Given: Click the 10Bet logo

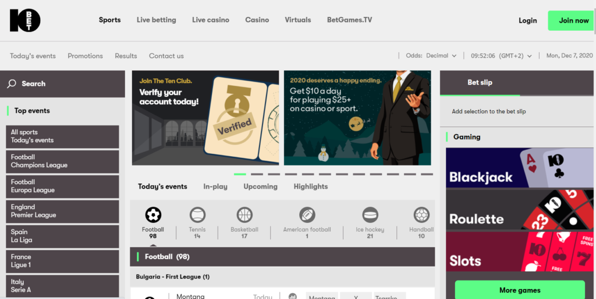Looking at the screenshot, I should tap(25, 20).
